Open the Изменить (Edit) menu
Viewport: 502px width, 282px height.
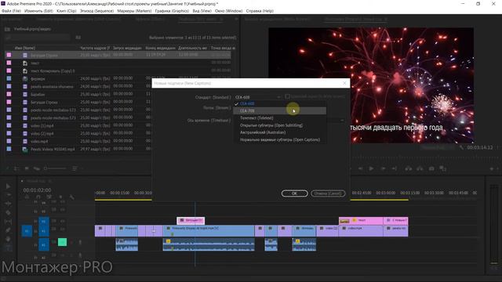click(38, 11)
